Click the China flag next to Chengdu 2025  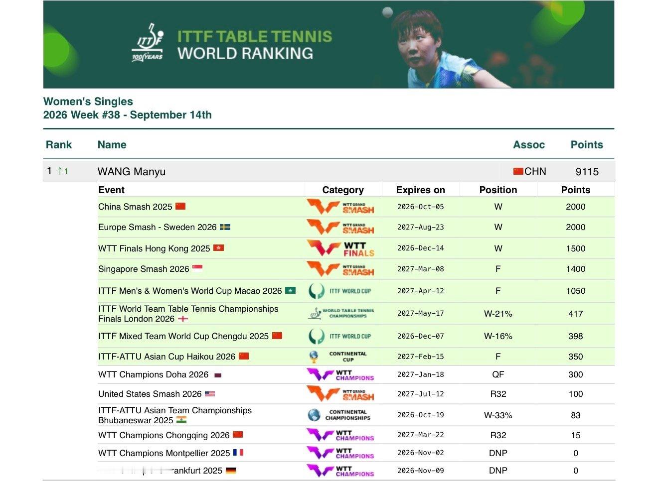coord(277,336)
